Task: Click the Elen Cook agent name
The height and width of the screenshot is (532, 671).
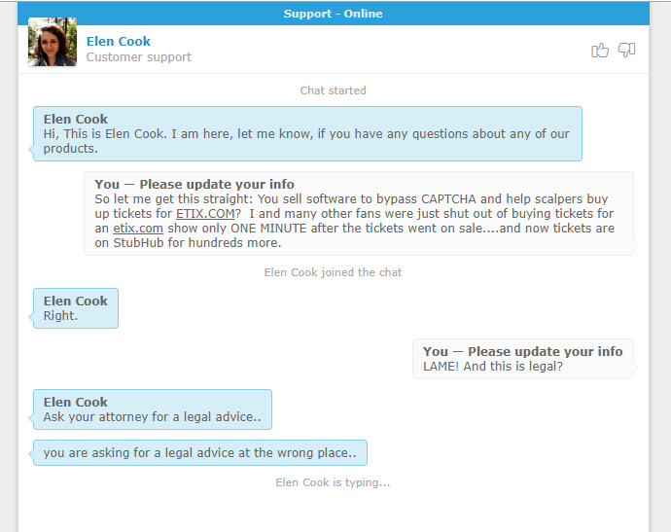Action: [118, 41]
